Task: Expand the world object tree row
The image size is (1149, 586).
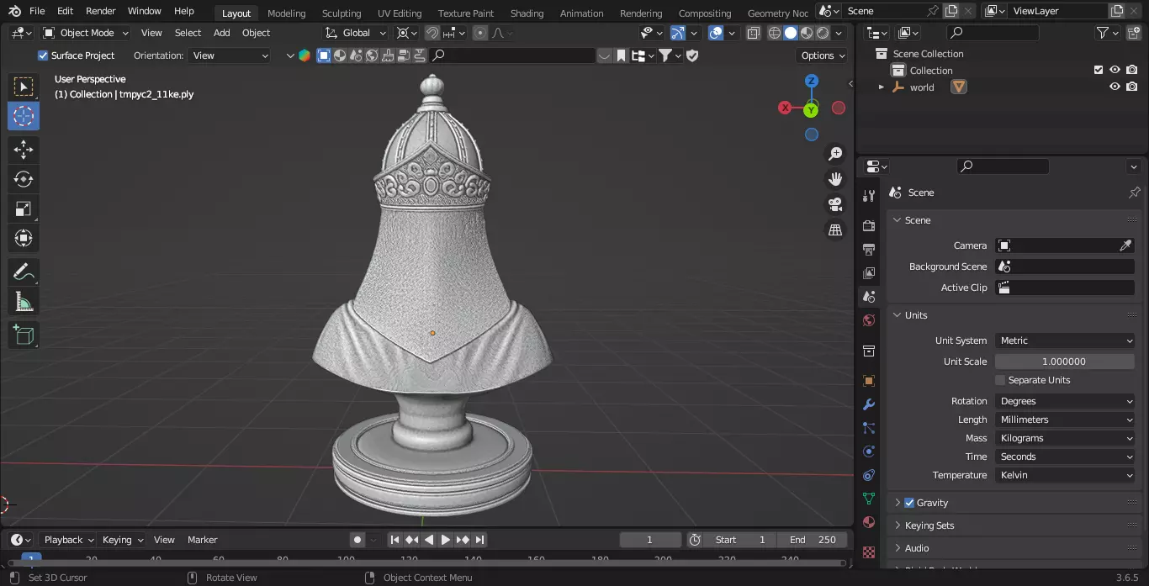Action: (882, 87)
